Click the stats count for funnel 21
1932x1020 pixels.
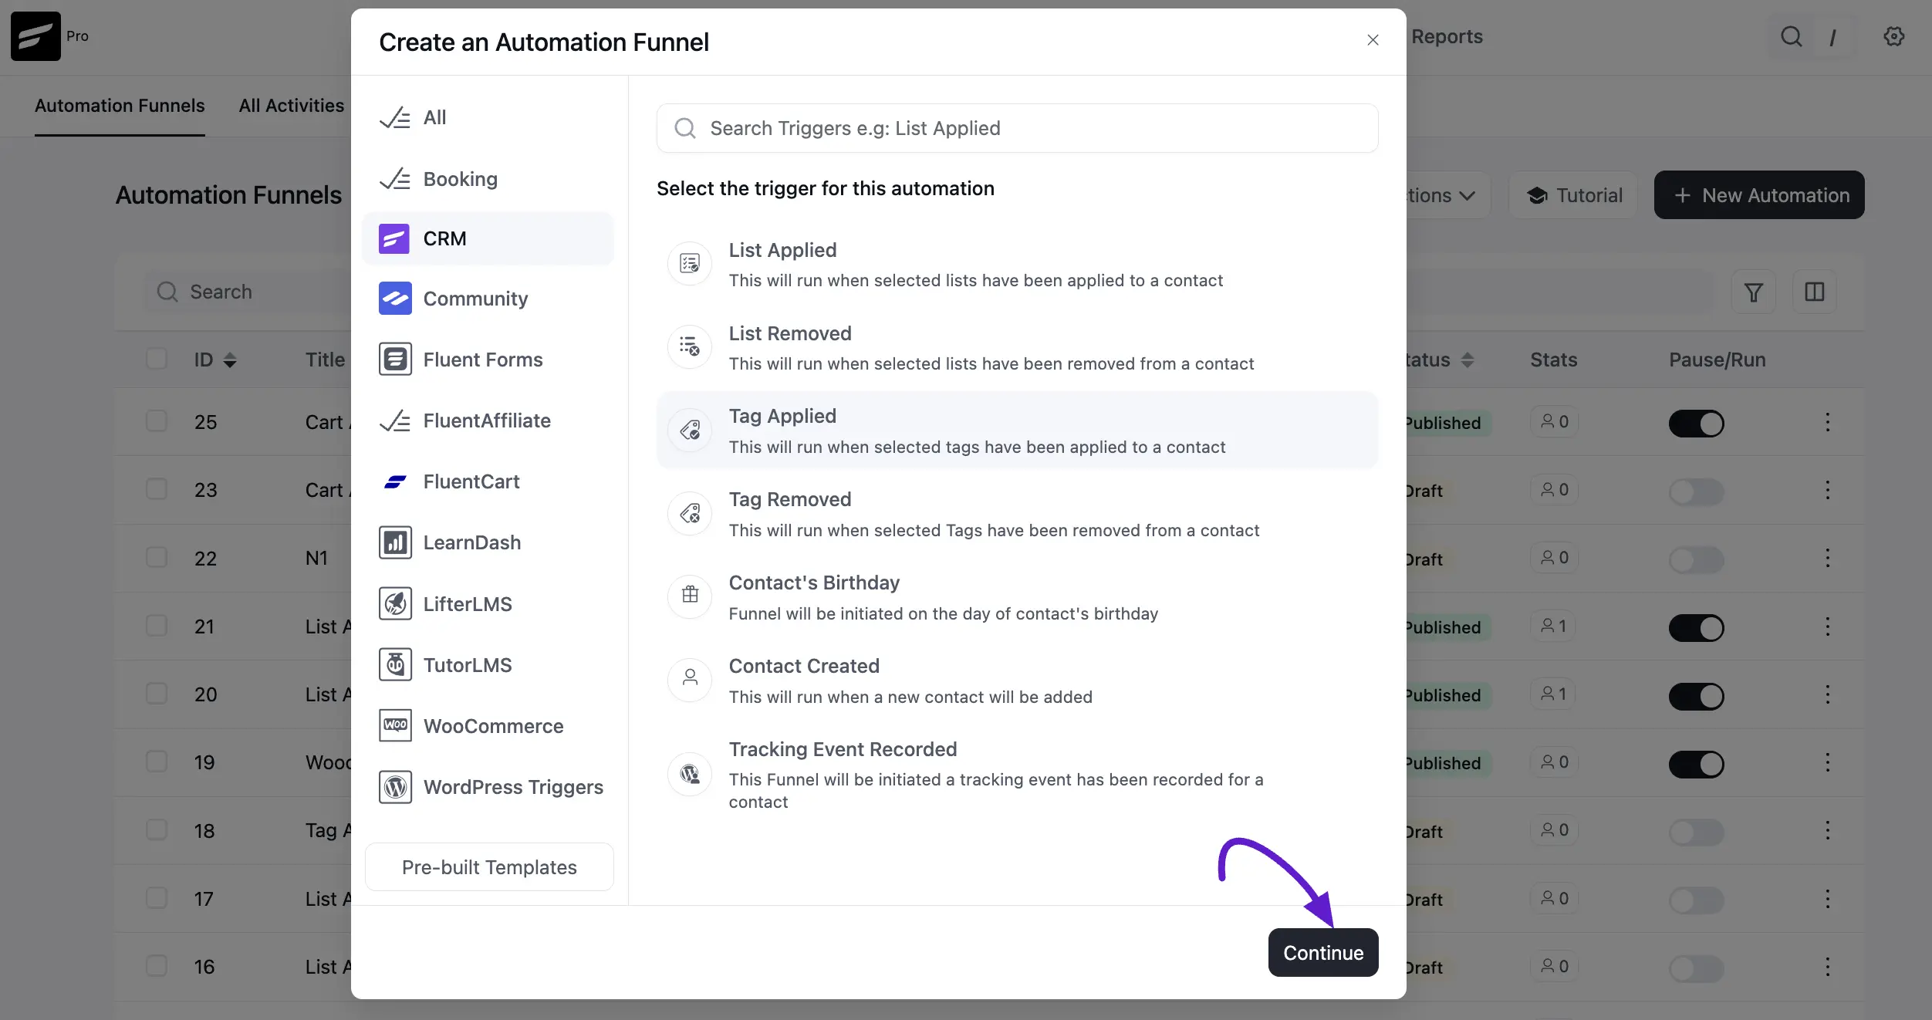[1554, 626]
